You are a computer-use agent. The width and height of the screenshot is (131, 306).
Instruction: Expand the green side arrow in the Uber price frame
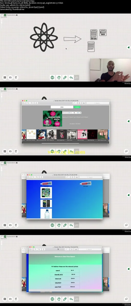128,269
